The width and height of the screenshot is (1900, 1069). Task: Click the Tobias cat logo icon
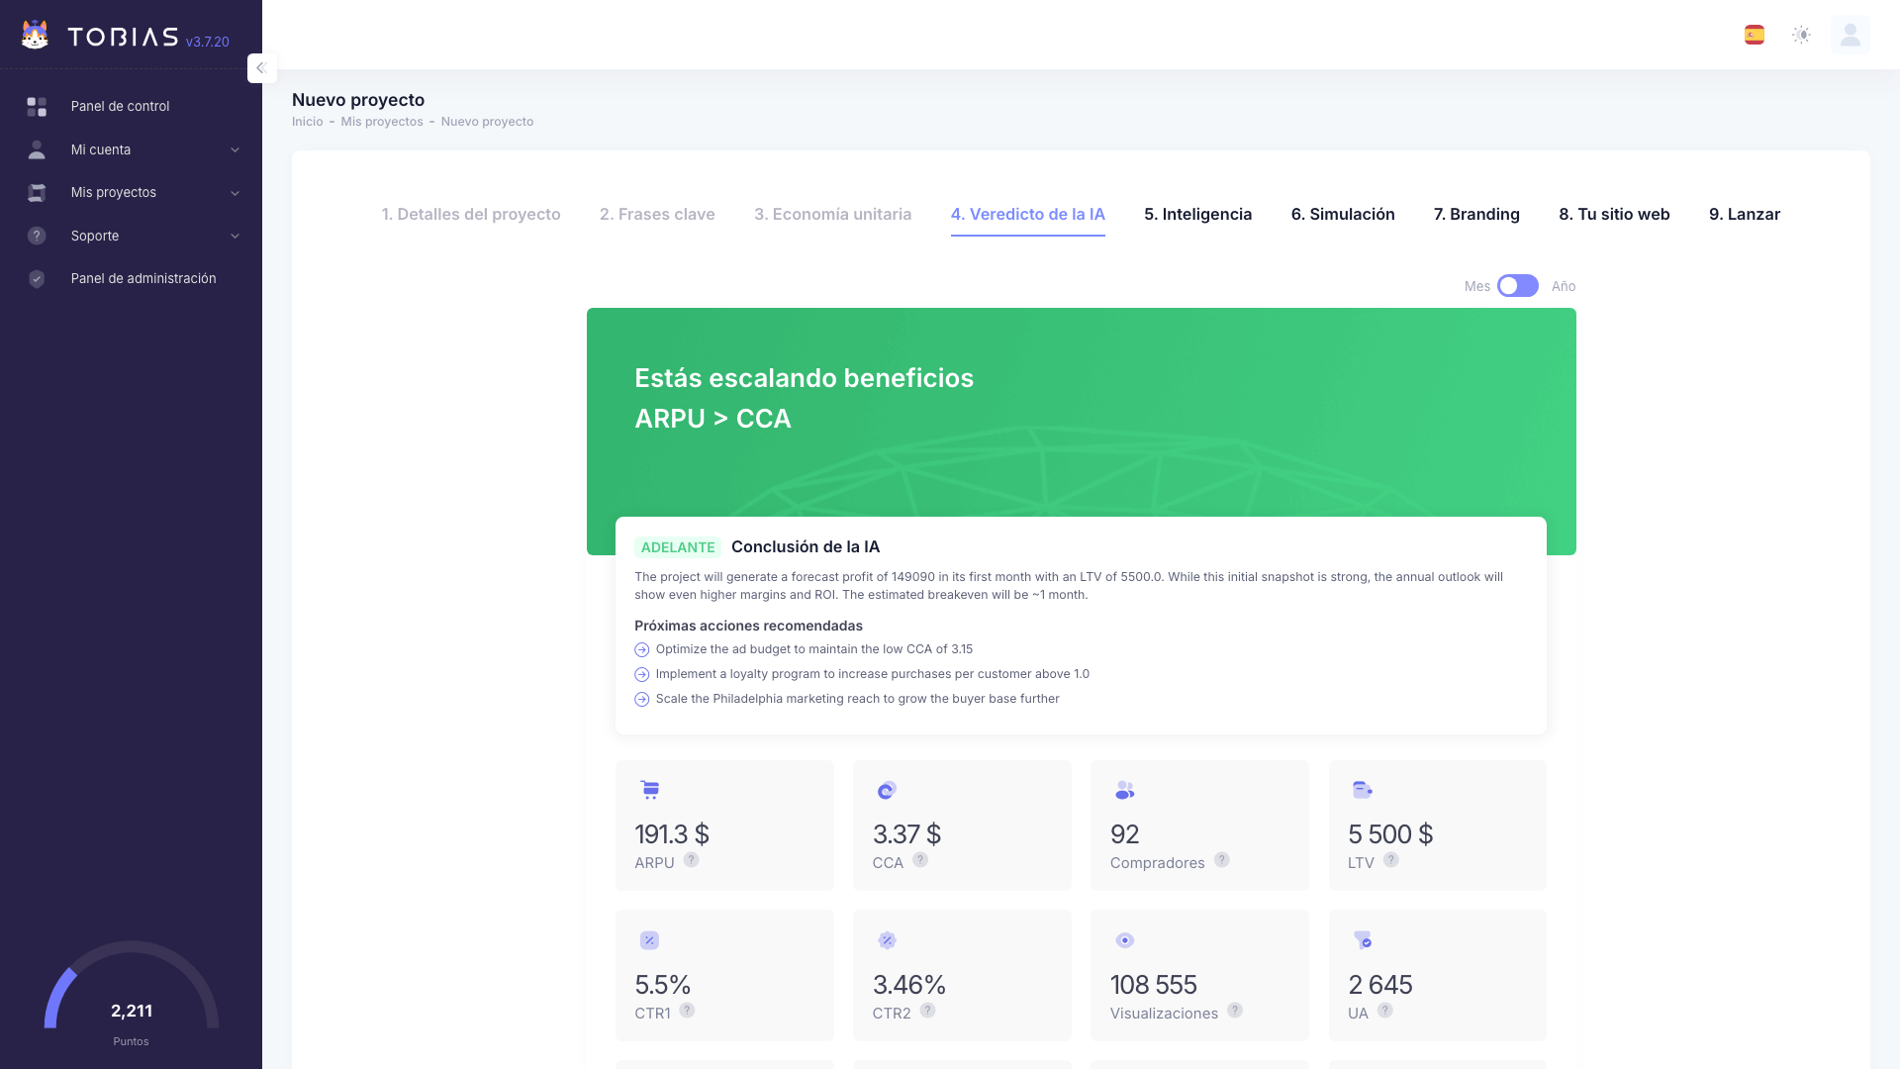click(35, 36)
